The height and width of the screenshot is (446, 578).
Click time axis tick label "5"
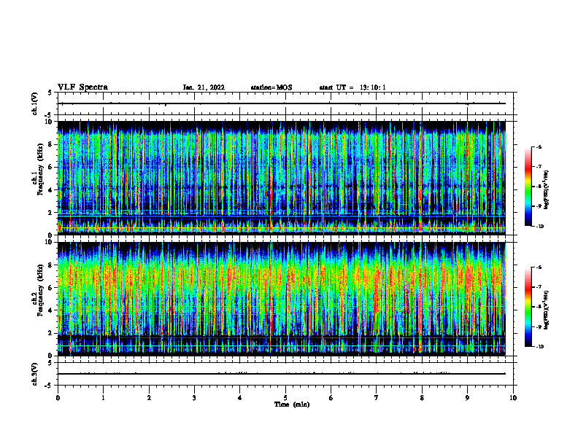285,398
